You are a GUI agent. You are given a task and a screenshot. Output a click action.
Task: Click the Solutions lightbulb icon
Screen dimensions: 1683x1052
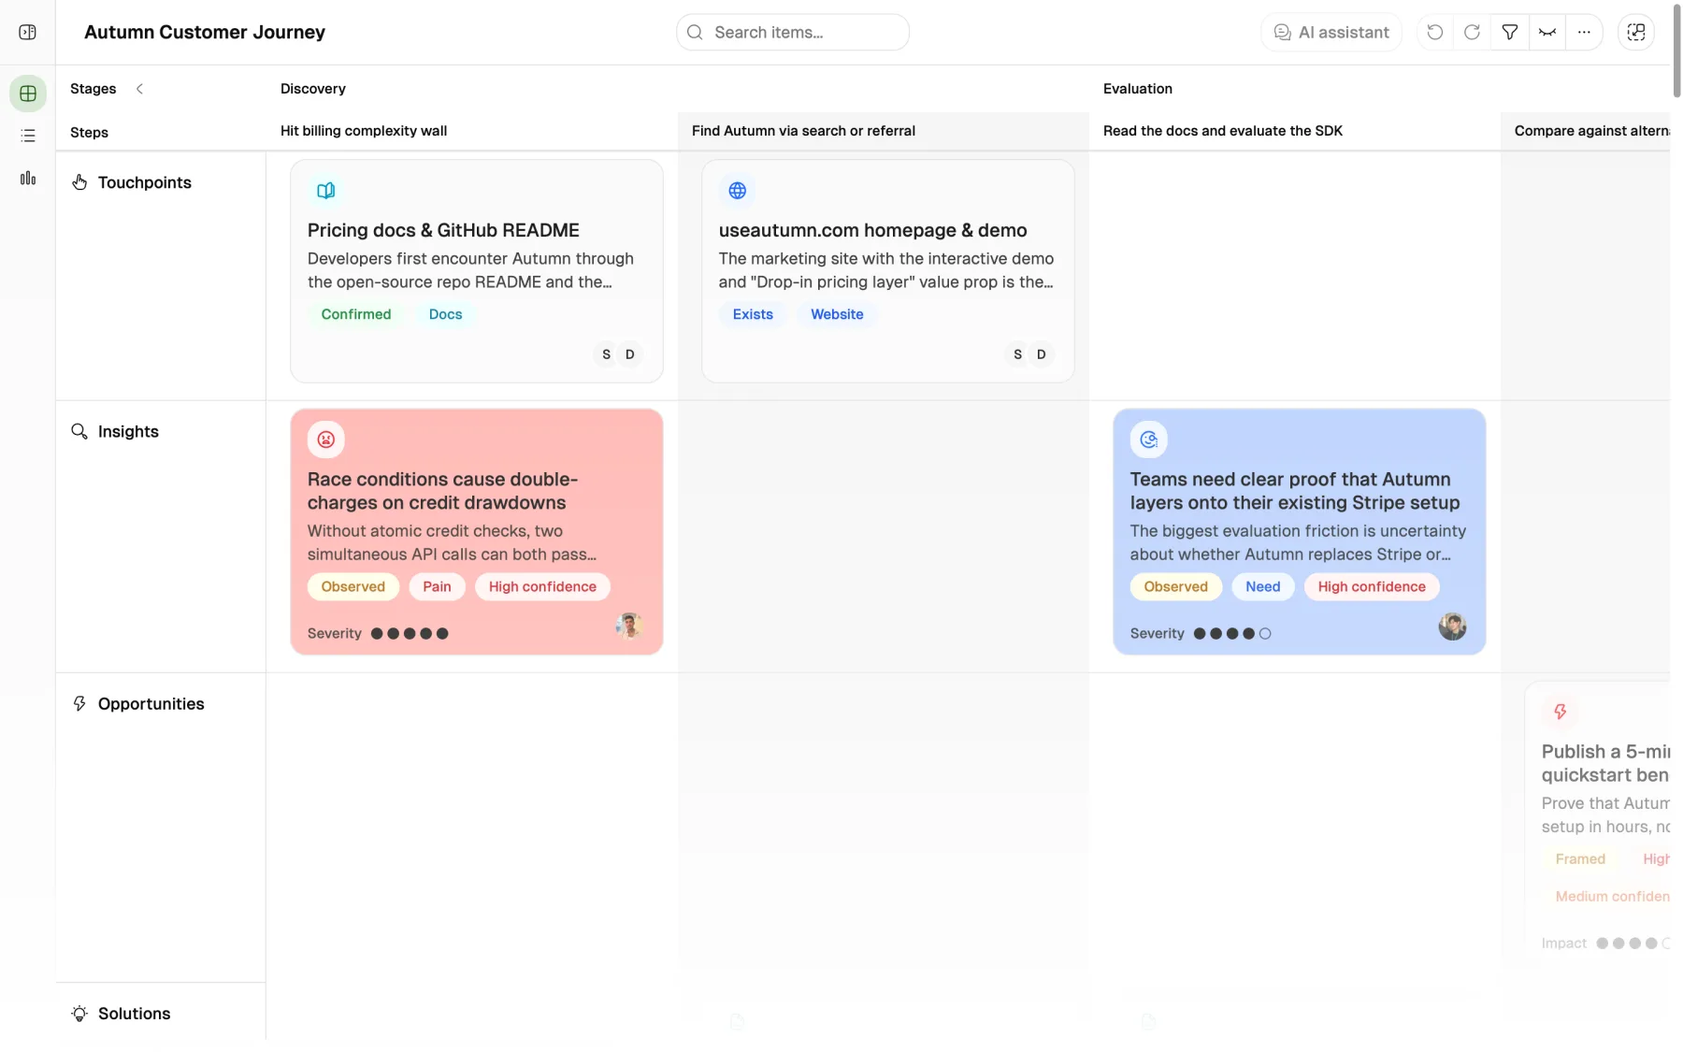[x=79, y=1014]
